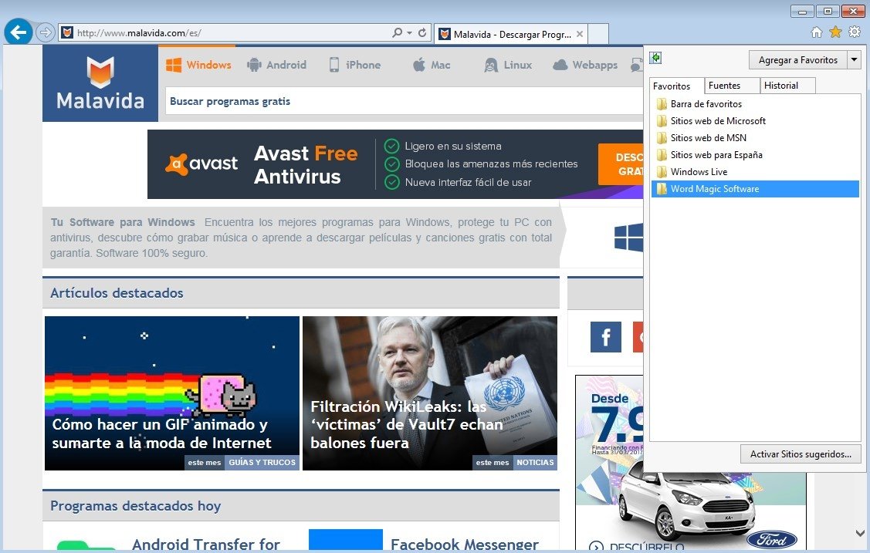Open Android Transfer for link
The width and height of the screenshot is (870, 553).
coord(206,545)
